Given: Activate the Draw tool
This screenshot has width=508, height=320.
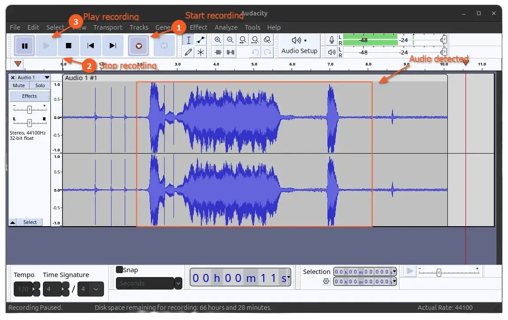Looking at the screenshot, I should pos(188,52).
